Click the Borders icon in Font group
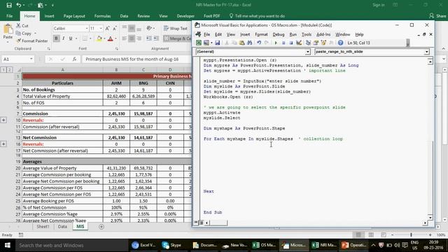Screen dimensions: 448x252 click(85, 38)
